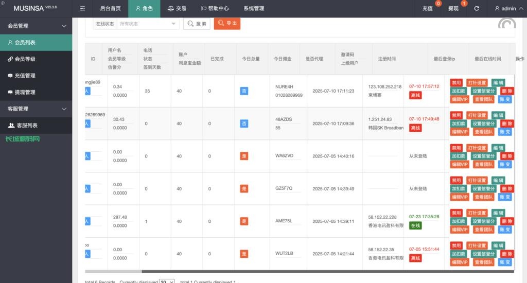Switch to the 交易 top tab
This screenshot has width=527, height=283.
tap(177, 9)
